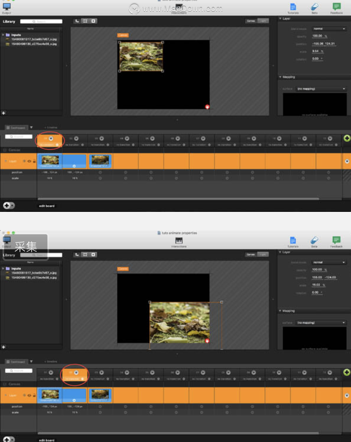Select the second clip thumbnail in the bottom window Layer
351x442 pixels.
tap(100, 395)
